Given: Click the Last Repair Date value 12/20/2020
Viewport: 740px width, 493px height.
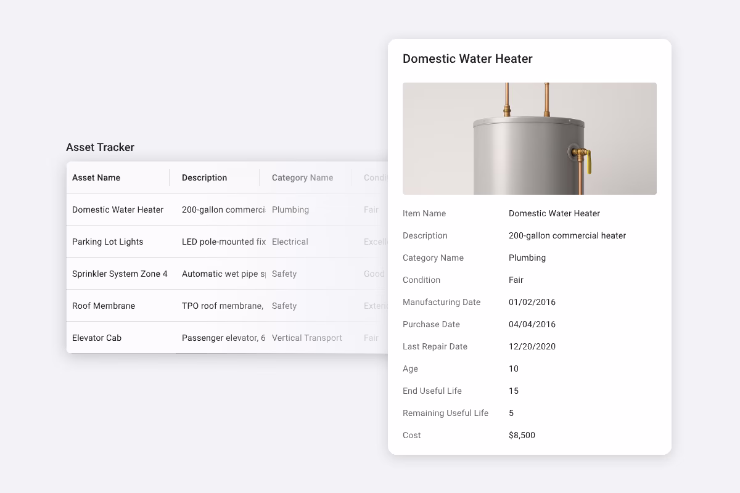Looking at the screenshot, I should [x=532, y=346].
